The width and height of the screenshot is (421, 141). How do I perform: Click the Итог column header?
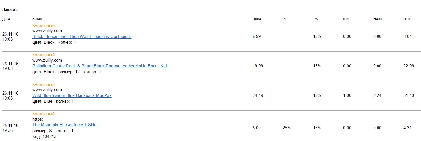pyautogui.click(x=407, y=19)
